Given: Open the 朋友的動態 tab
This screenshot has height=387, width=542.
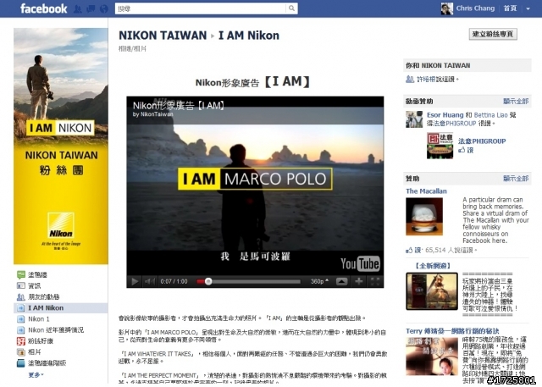Looking at the screenshot, I should (x=43, y=297).
